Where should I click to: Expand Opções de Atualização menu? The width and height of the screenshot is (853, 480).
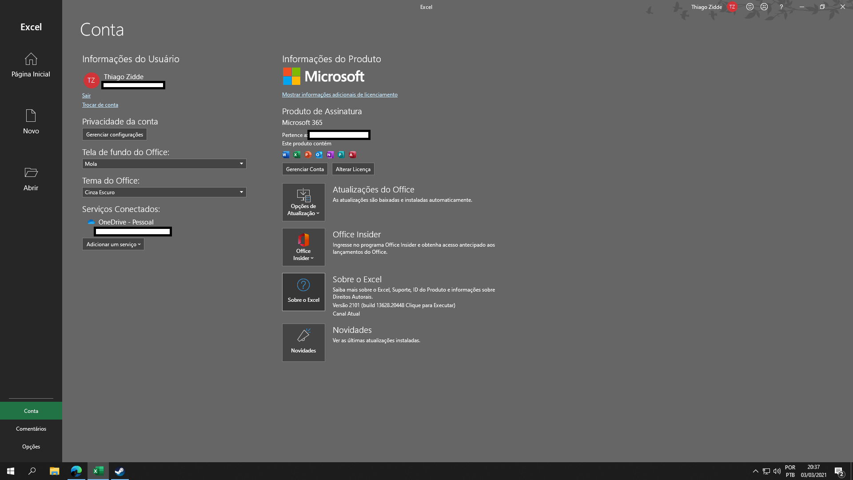(x=303, y=202)
